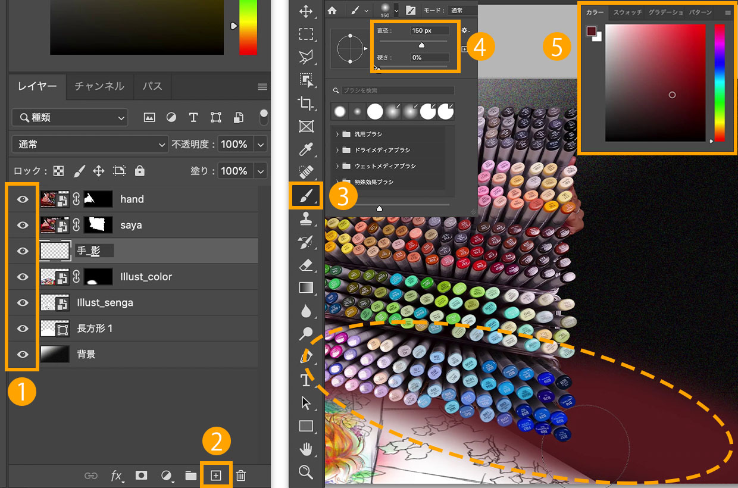Select the Move tool
738x488 pixels.
pyautogui.click(x=306, y=11)
